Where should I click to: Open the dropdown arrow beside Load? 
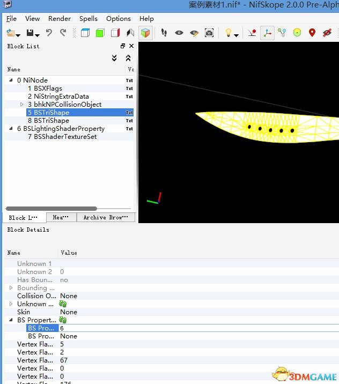pos(18,35)
